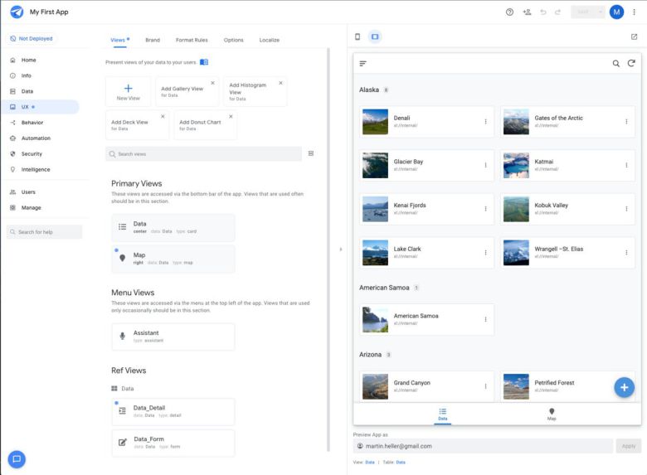This screenshot has height=475, width=647.
Task: Switch to the Brand tab
Action: (x=153, y=40)
